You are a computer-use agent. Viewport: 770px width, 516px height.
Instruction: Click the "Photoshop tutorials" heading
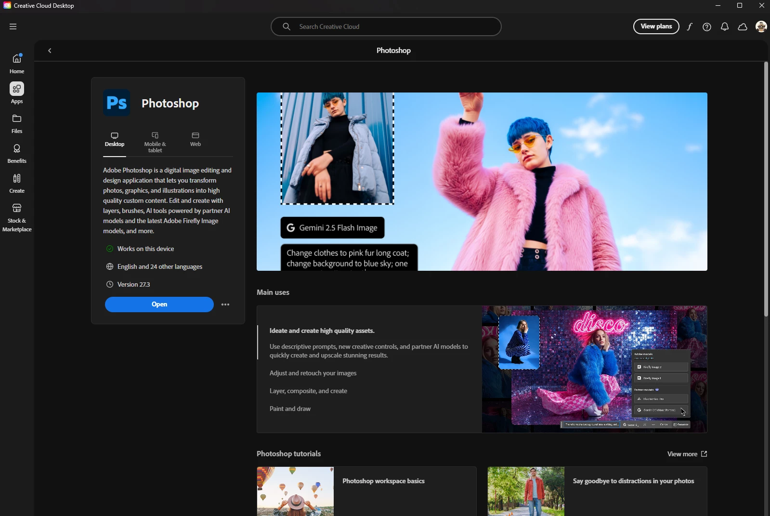click(288, 454)
